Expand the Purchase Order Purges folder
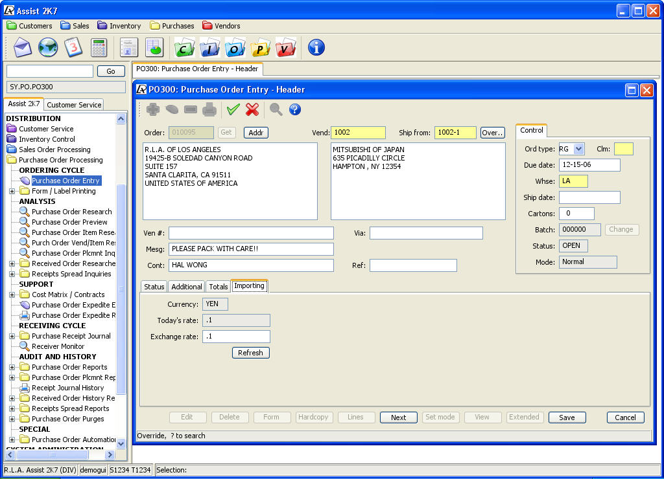664x479 pixels. (x=12, y=419)
